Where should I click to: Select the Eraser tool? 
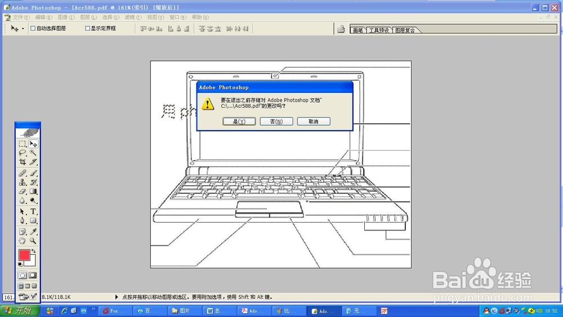pyautogui.click(x=23, y=192)
